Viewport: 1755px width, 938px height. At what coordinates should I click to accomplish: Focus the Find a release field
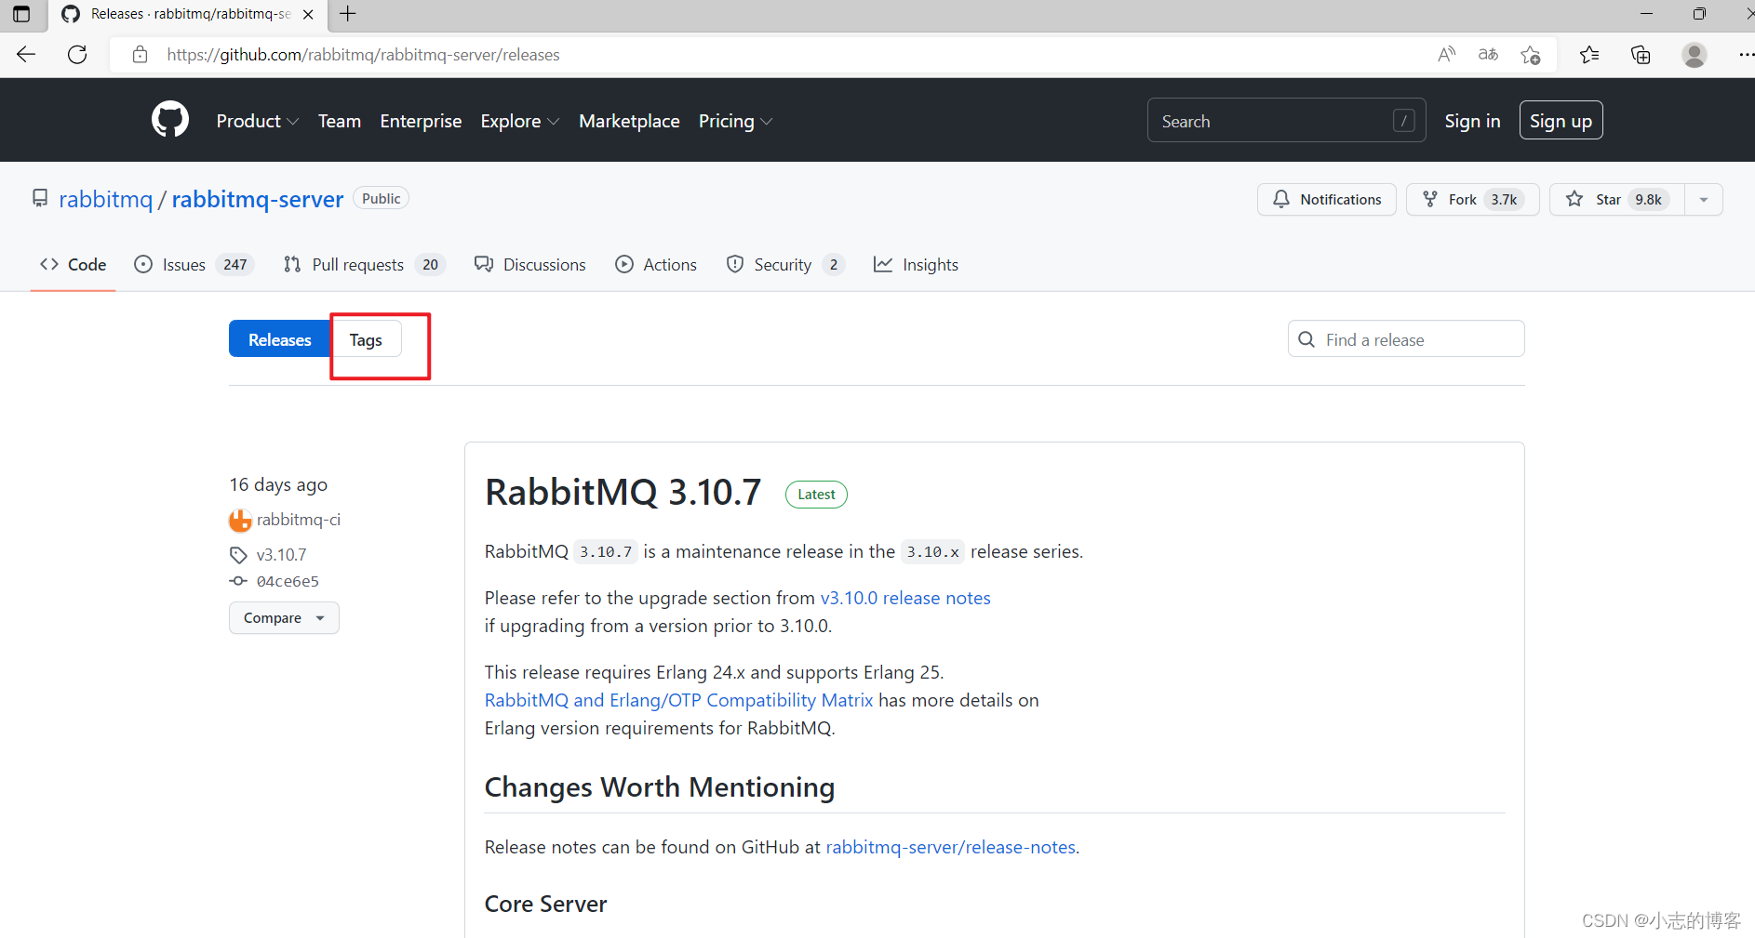point(1406,339)
